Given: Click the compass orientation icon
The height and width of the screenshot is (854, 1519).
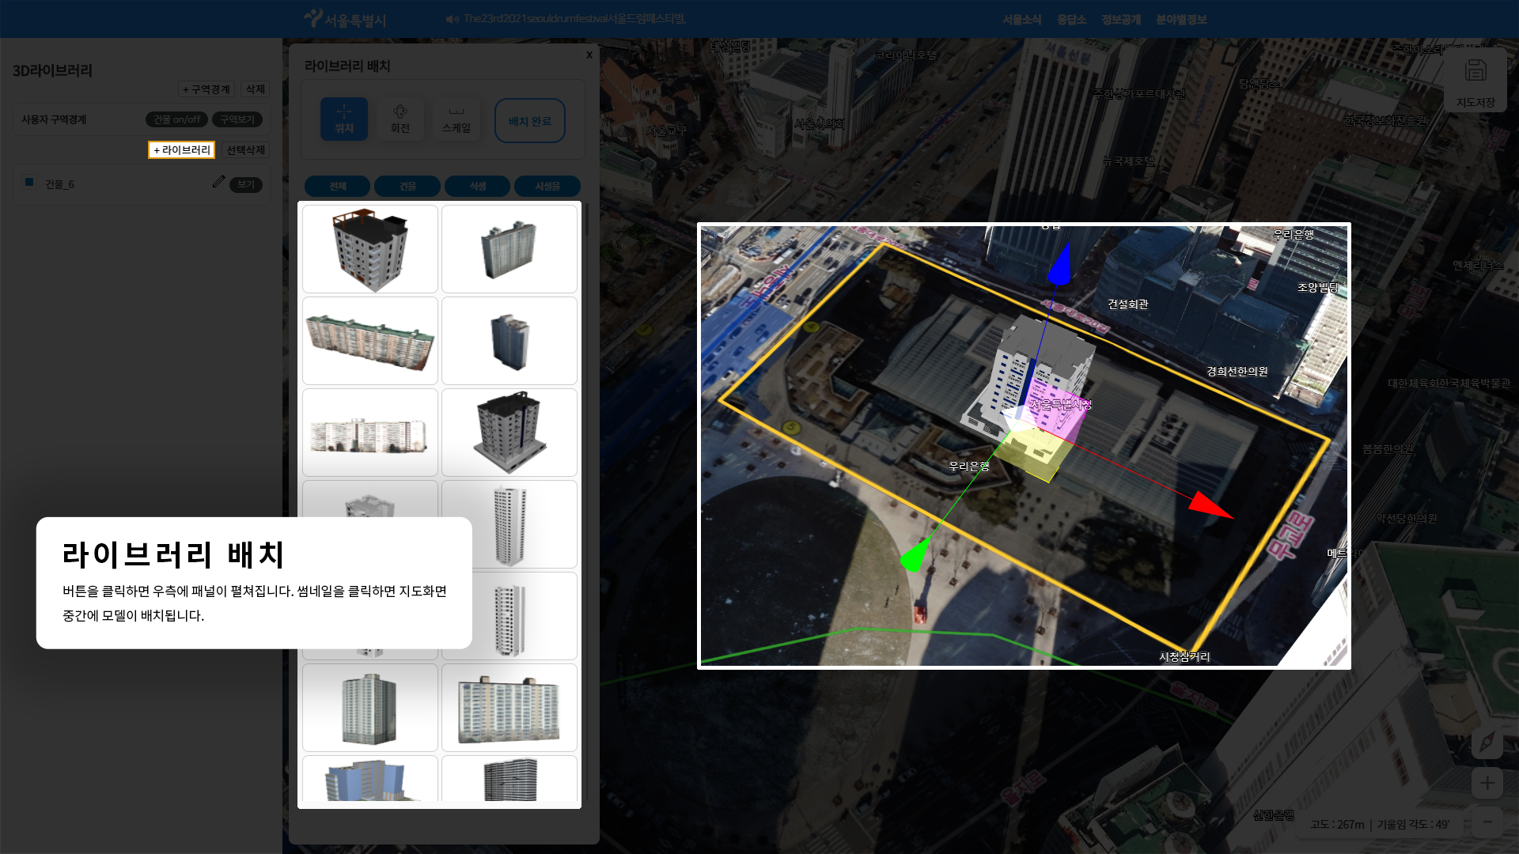Looking at the screenshot, I should click(1487, 743).
